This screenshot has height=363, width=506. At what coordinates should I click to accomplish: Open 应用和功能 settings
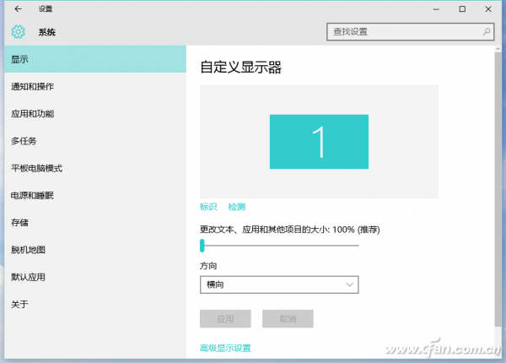[95, 114]
